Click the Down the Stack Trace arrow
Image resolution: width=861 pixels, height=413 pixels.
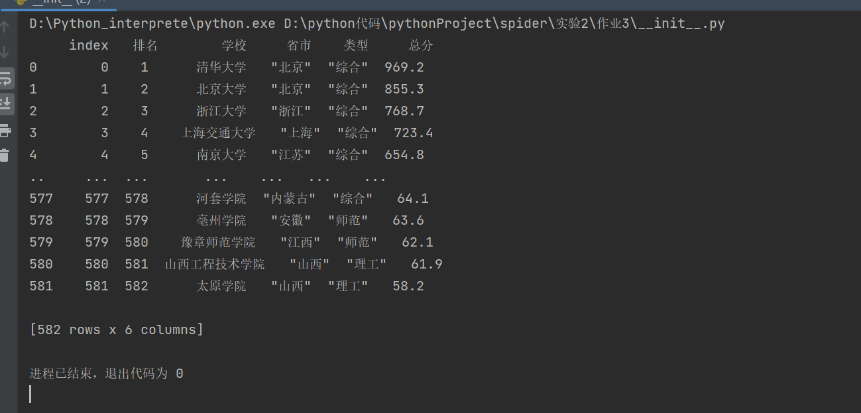point(5,52)
